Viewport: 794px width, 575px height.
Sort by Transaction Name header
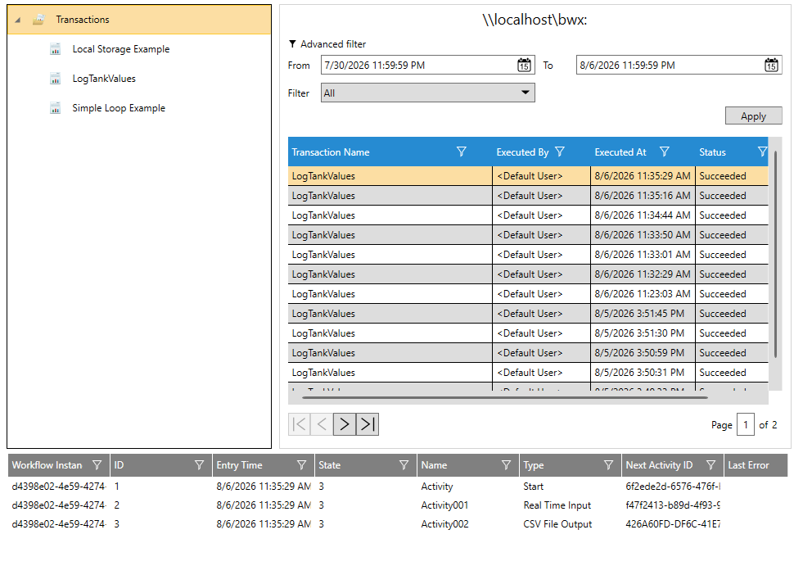point(330,152)
